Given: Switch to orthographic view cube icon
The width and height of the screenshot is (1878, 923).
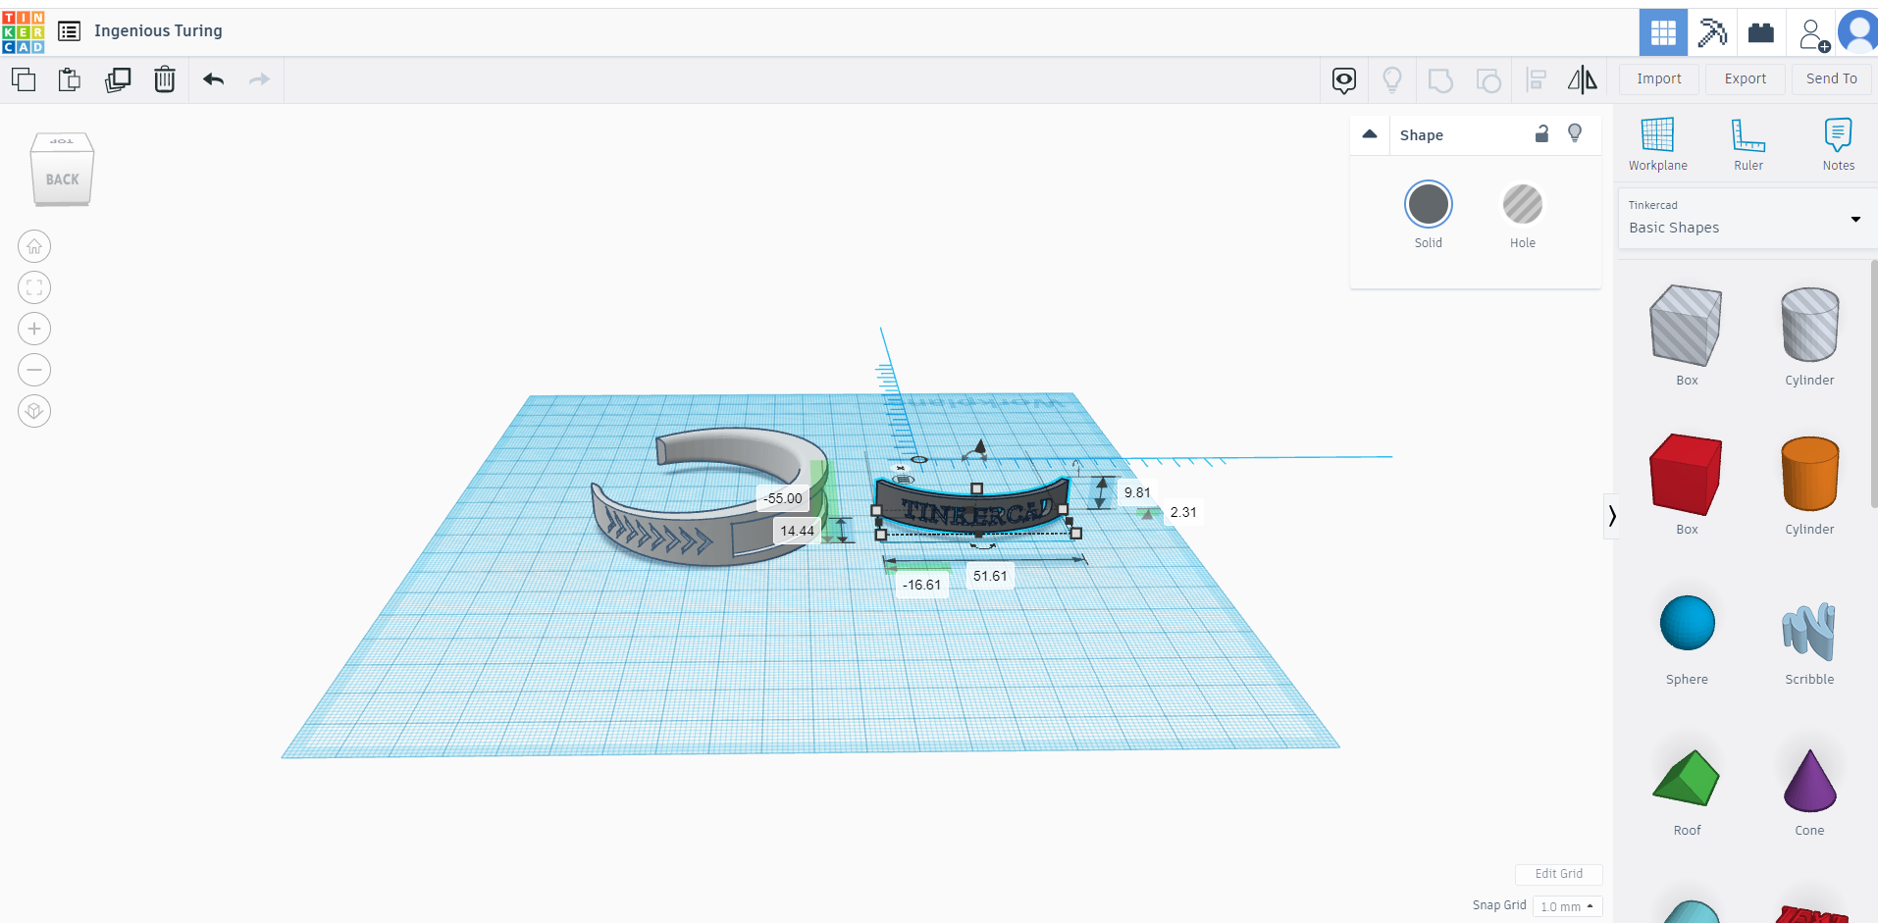Looking at the screenshot, I should [34, 411].
